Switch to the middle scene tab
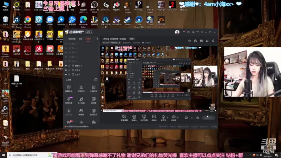 80,39
